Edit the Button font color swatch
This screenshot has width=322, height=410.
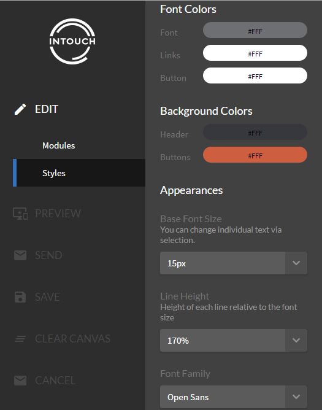(x=255, y=75)
